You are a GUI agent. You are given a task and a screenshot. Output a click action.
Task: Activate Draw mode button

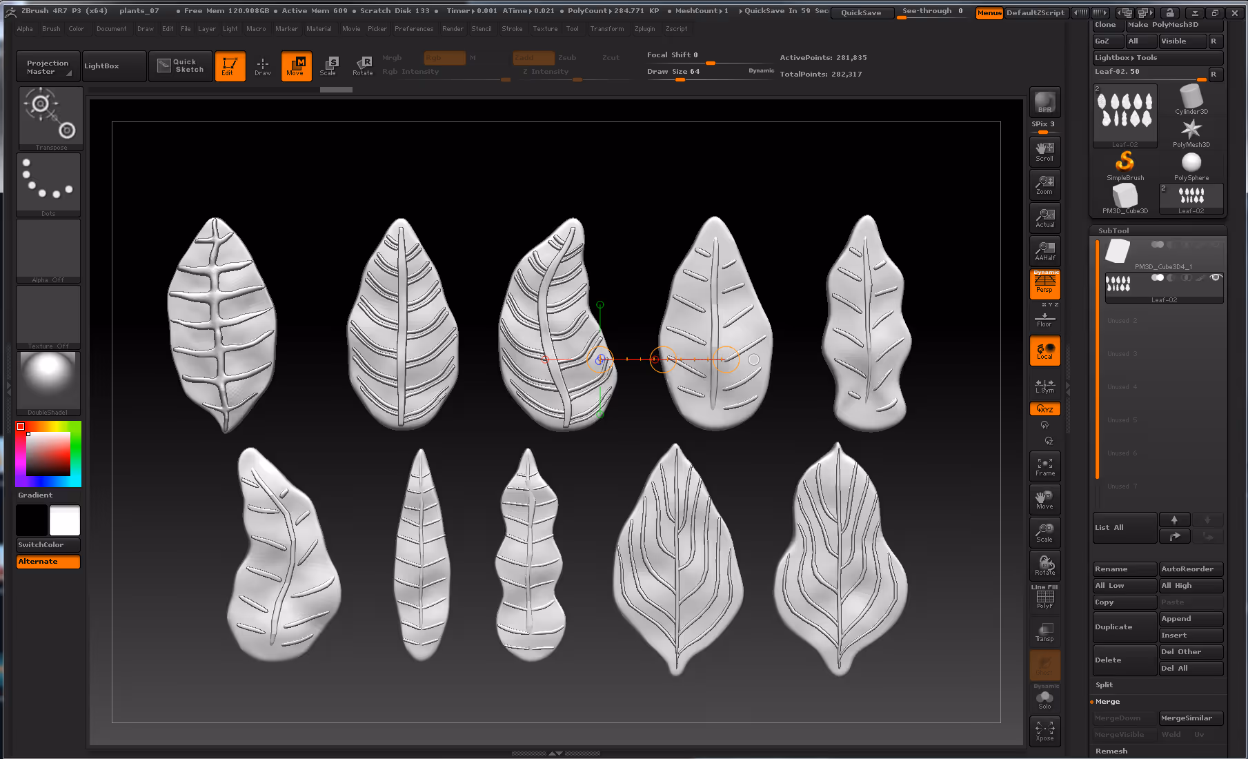(x=263, y=66)
